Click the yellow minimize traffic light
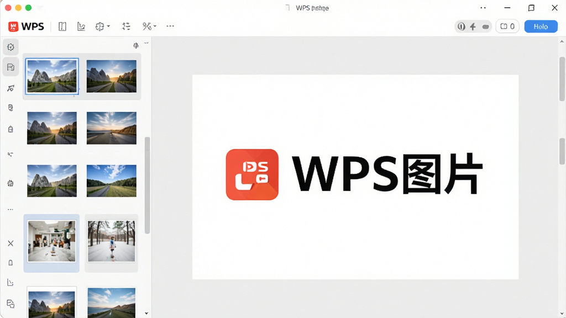This screenshot has height=318, width=566. point(18,8)
